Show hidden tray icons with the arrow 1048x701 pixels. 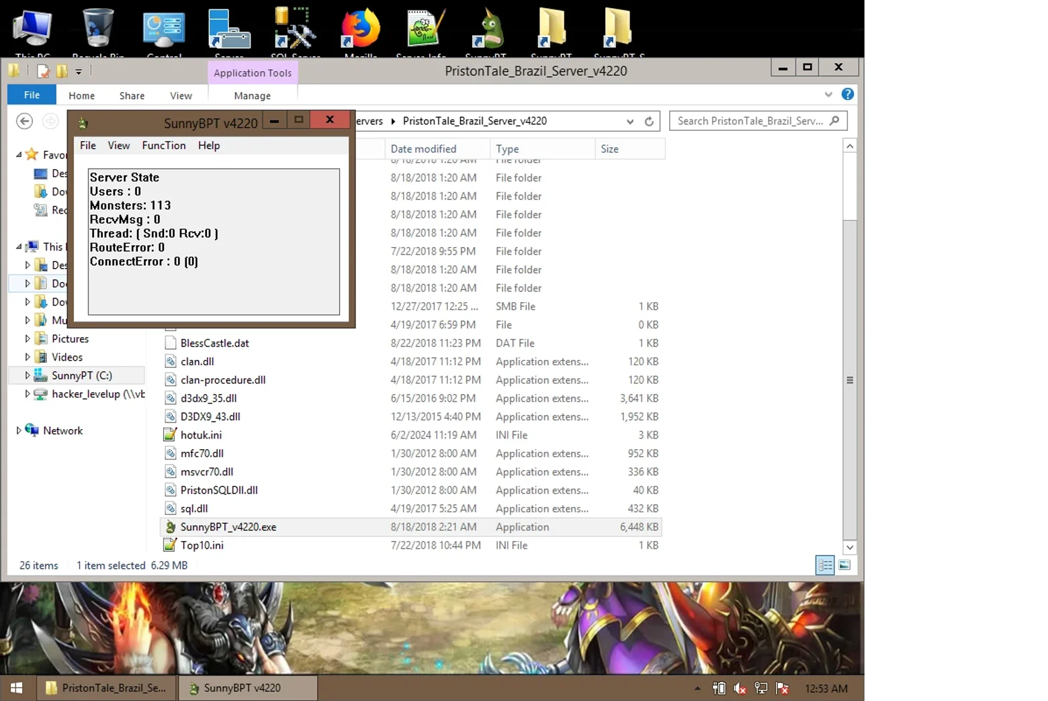point(697,688)
